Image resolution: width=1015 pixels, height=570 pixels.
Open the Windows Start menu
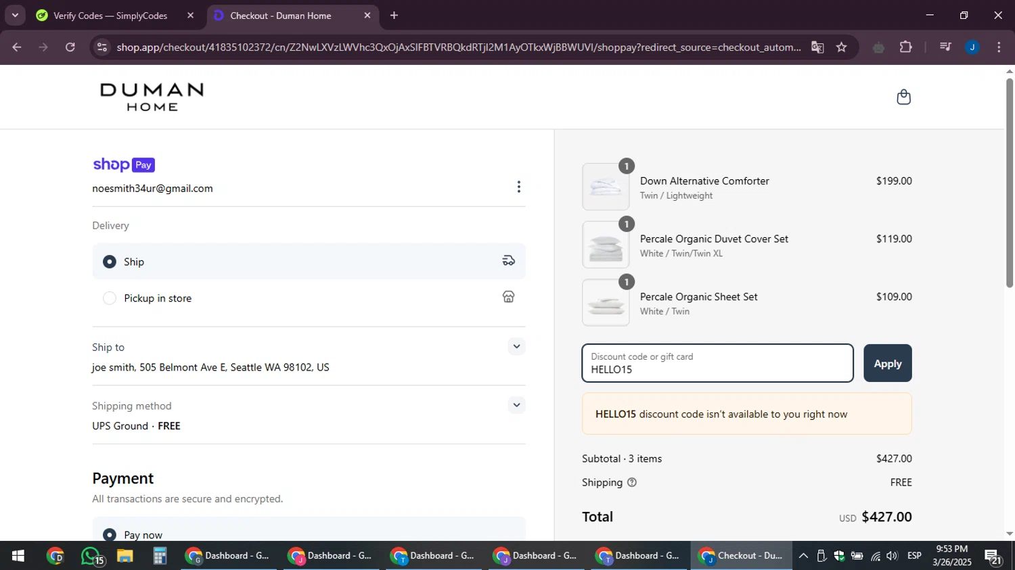(18, 556)
